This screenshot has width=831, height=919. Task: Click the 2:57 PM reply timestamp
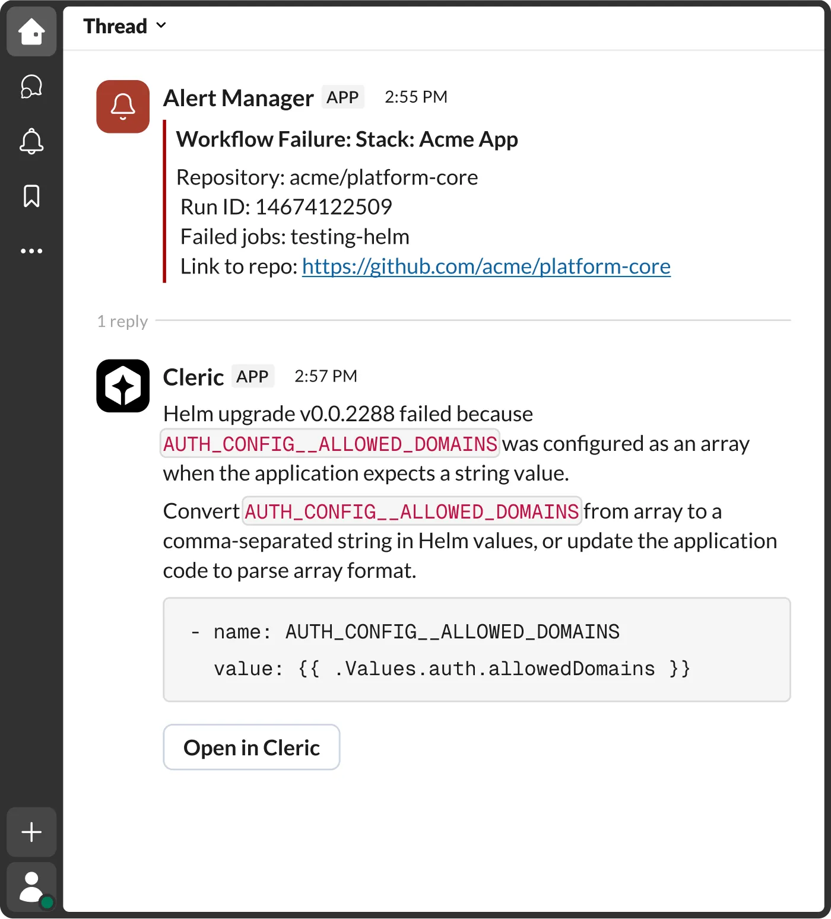pyautogui.click(x=325, y=376)
